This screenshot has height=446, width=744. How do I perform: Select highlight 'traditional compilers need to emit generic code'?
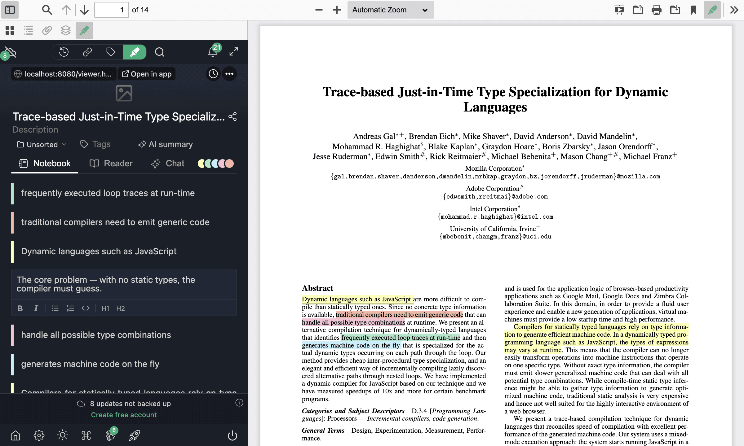click(x=124, y=222)
